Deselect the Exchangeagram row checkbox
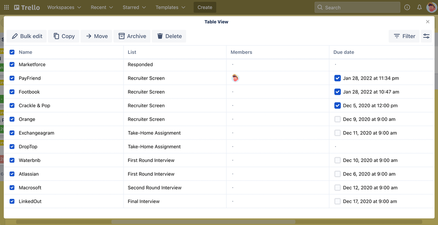 [12, 133]
